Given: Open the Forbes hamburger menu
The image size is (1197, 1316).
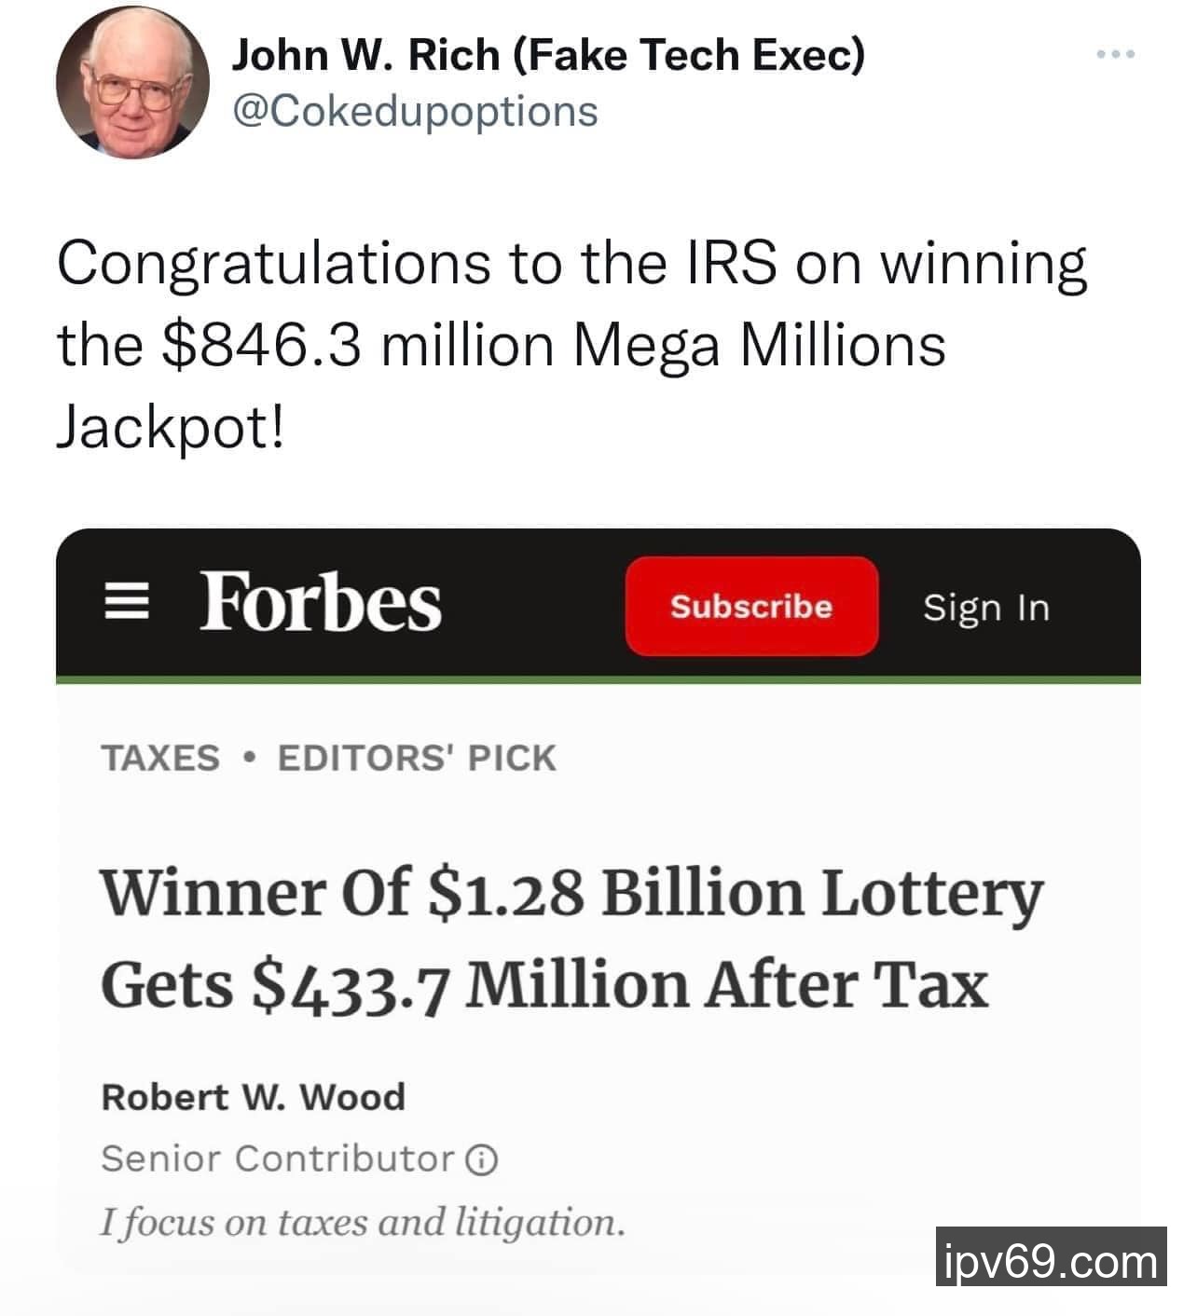Looking at the screenshot, I should (124, 605).
